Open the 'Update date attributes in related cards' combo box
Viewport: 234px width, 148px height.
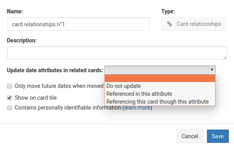point(160,70)
